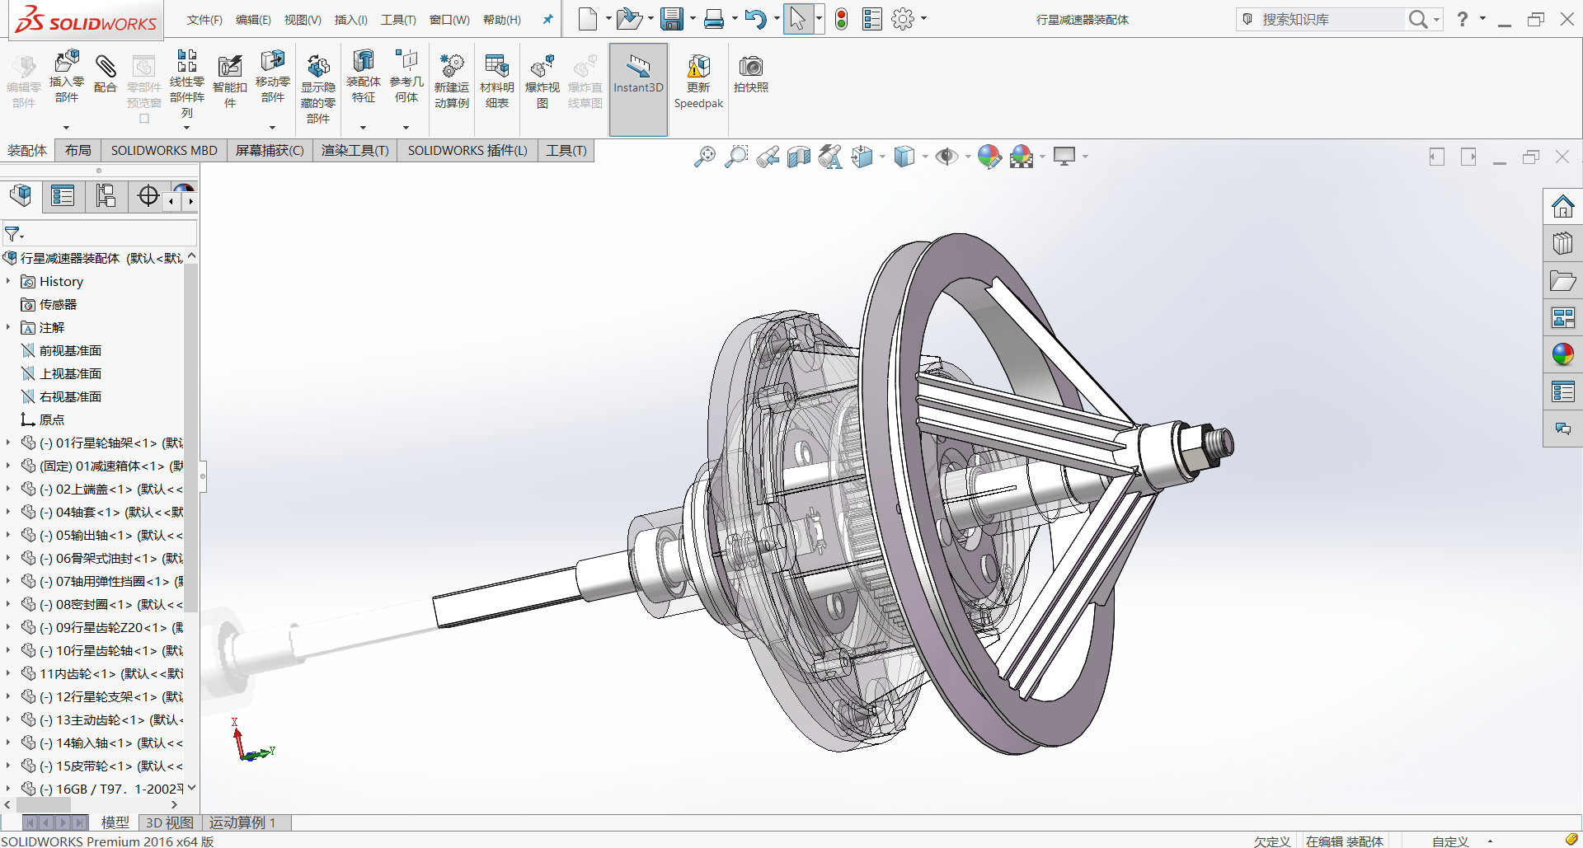Switch to the SOLIDWORKS MBD tab
The height and width of the screenshot is (848, 1583).
tap(164, 150)
